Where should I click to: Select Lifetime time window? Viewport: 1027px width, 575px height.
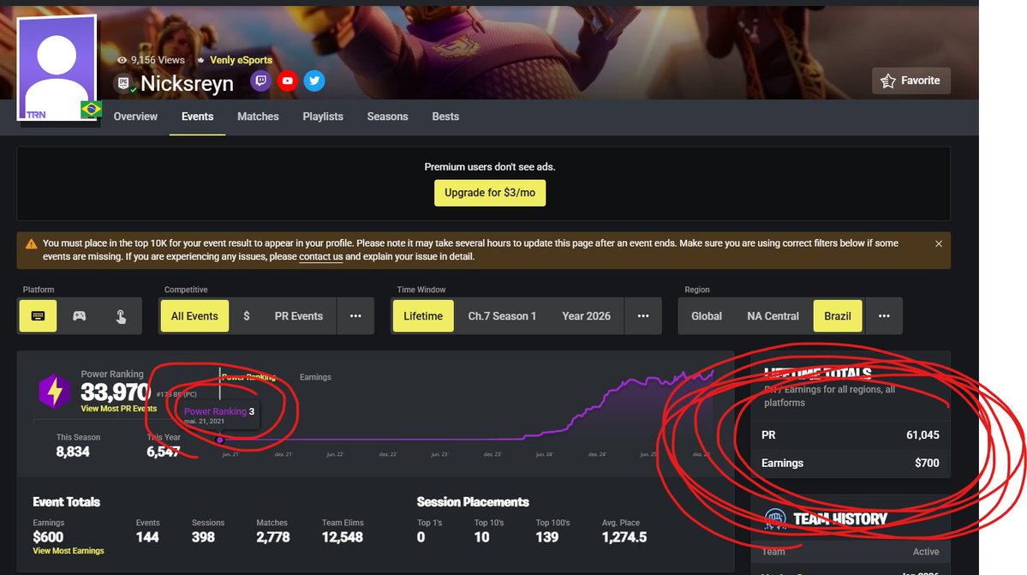point(423,315)
